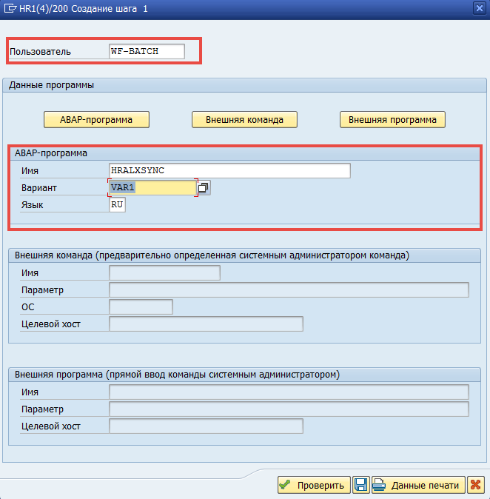Viewport: 490px width, 499px height.
Task: Click the ОС field under Внешняя команда
Action: click(141, 307)
